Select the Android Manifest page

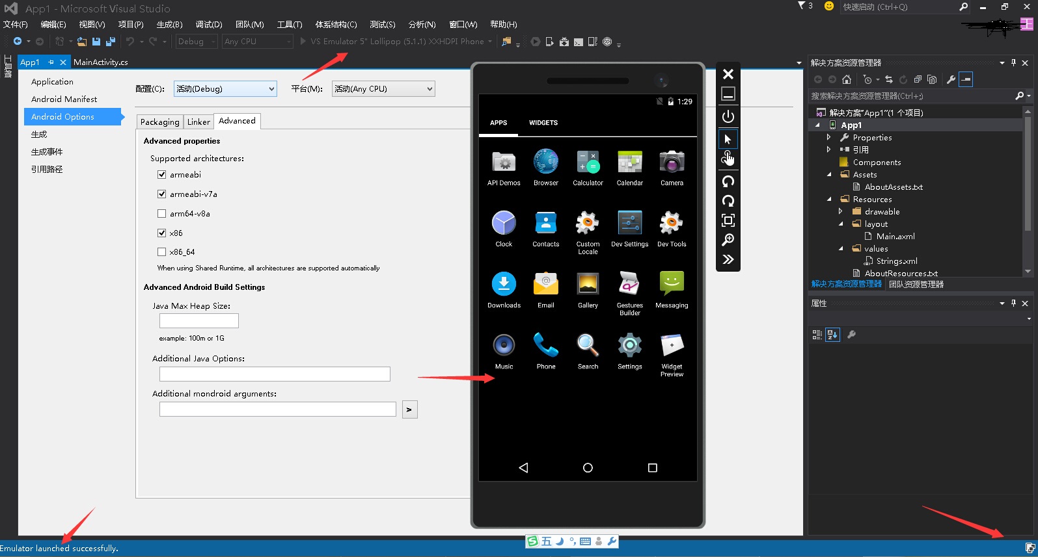coord(64,99)
